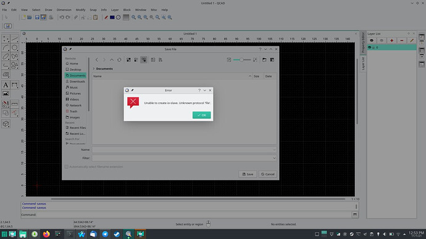This screenshot has width=426, height=239.
Task: Select the Line tool in QCAD
Action: [x=15, y=39]
